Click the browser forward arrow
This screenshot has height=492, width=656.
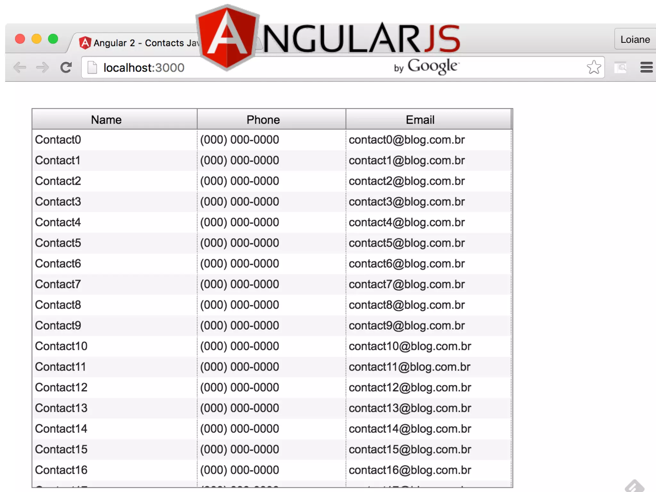tap(42, 68)
